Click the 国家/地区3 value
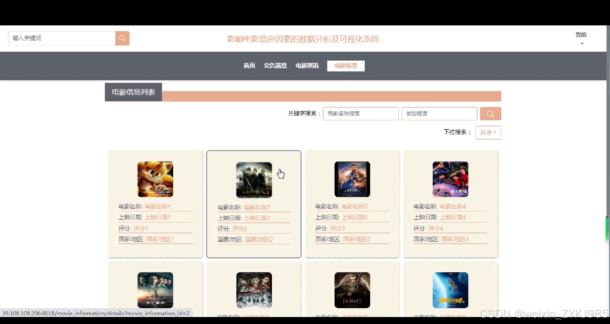The width and height of the screenshot is (610, 324). click(x=357, y=239)
